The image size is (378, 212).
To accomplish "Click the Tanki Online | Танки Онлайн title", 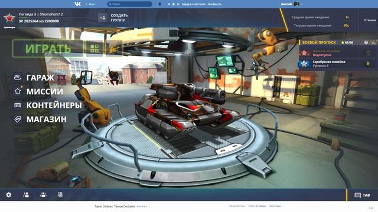I will point(115,206).
